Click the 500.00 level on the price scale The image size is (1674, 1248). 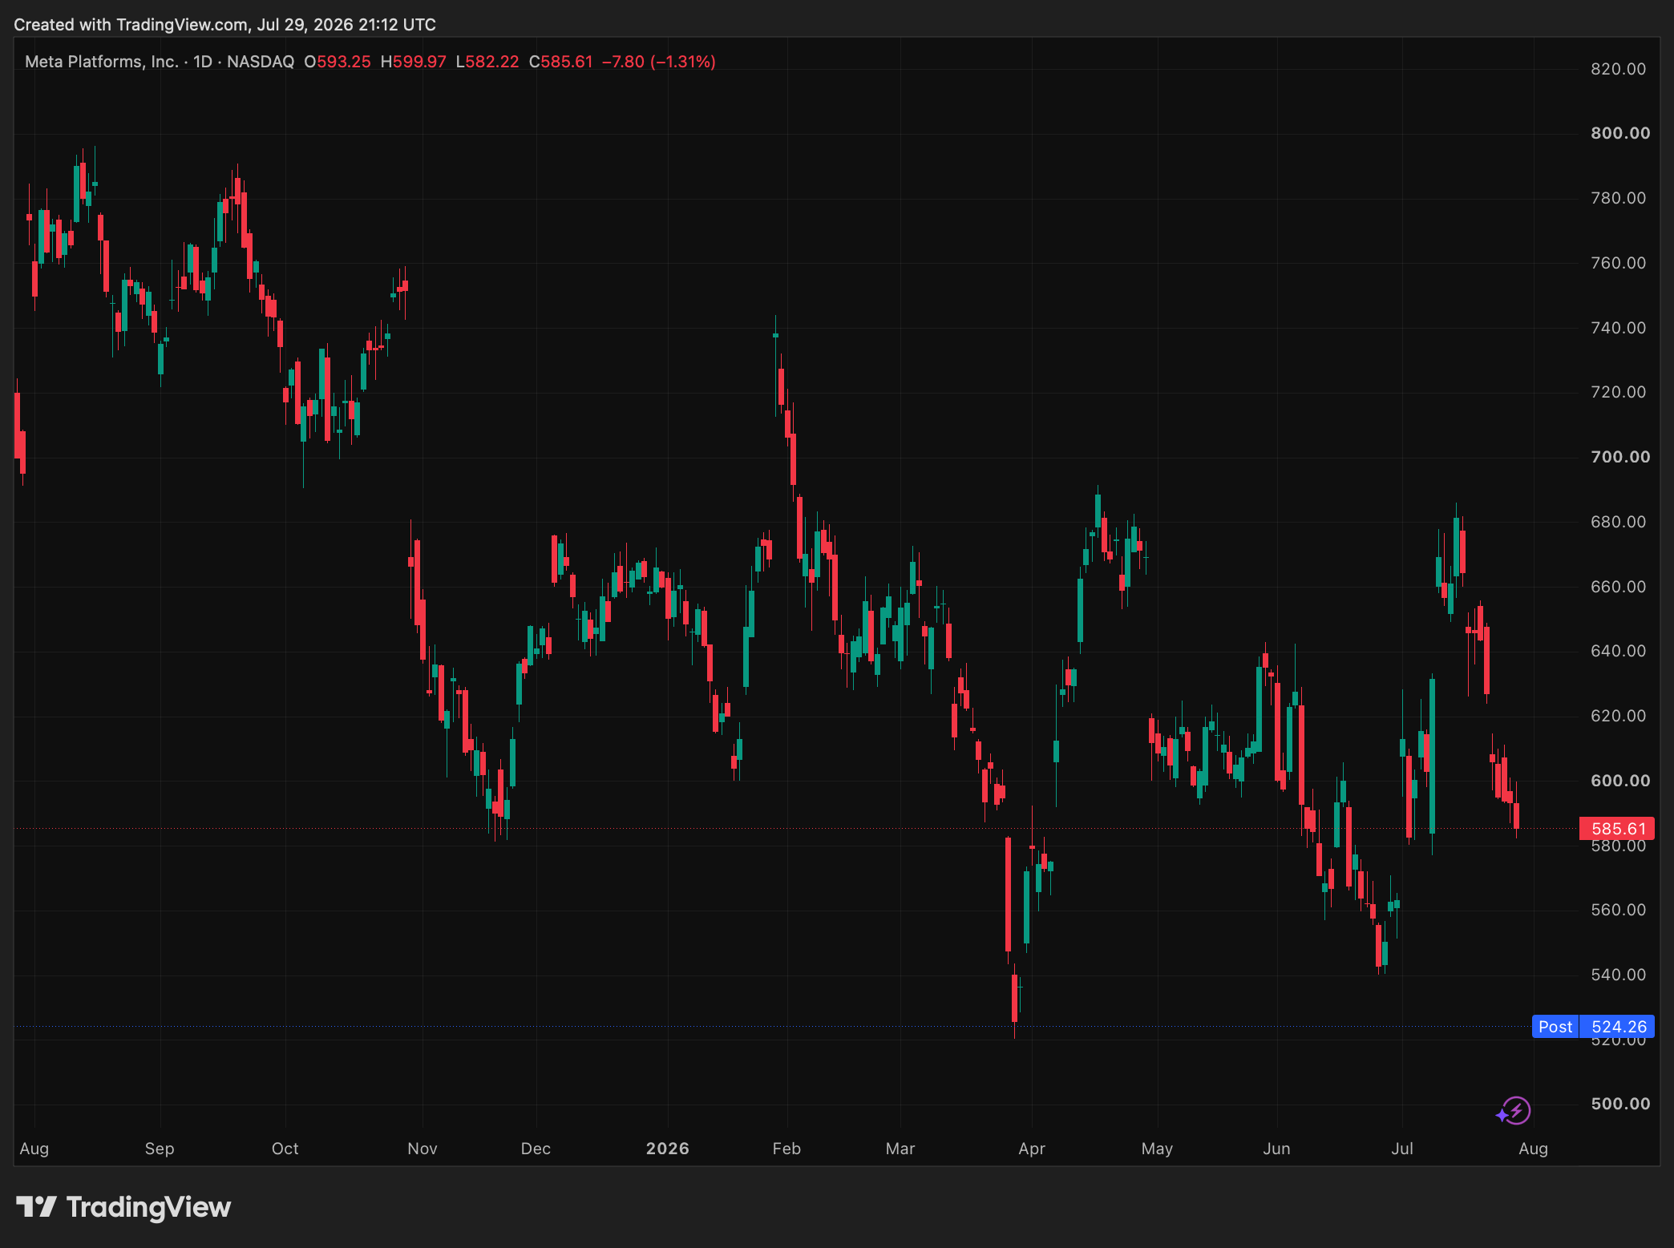[1620, 1104]
